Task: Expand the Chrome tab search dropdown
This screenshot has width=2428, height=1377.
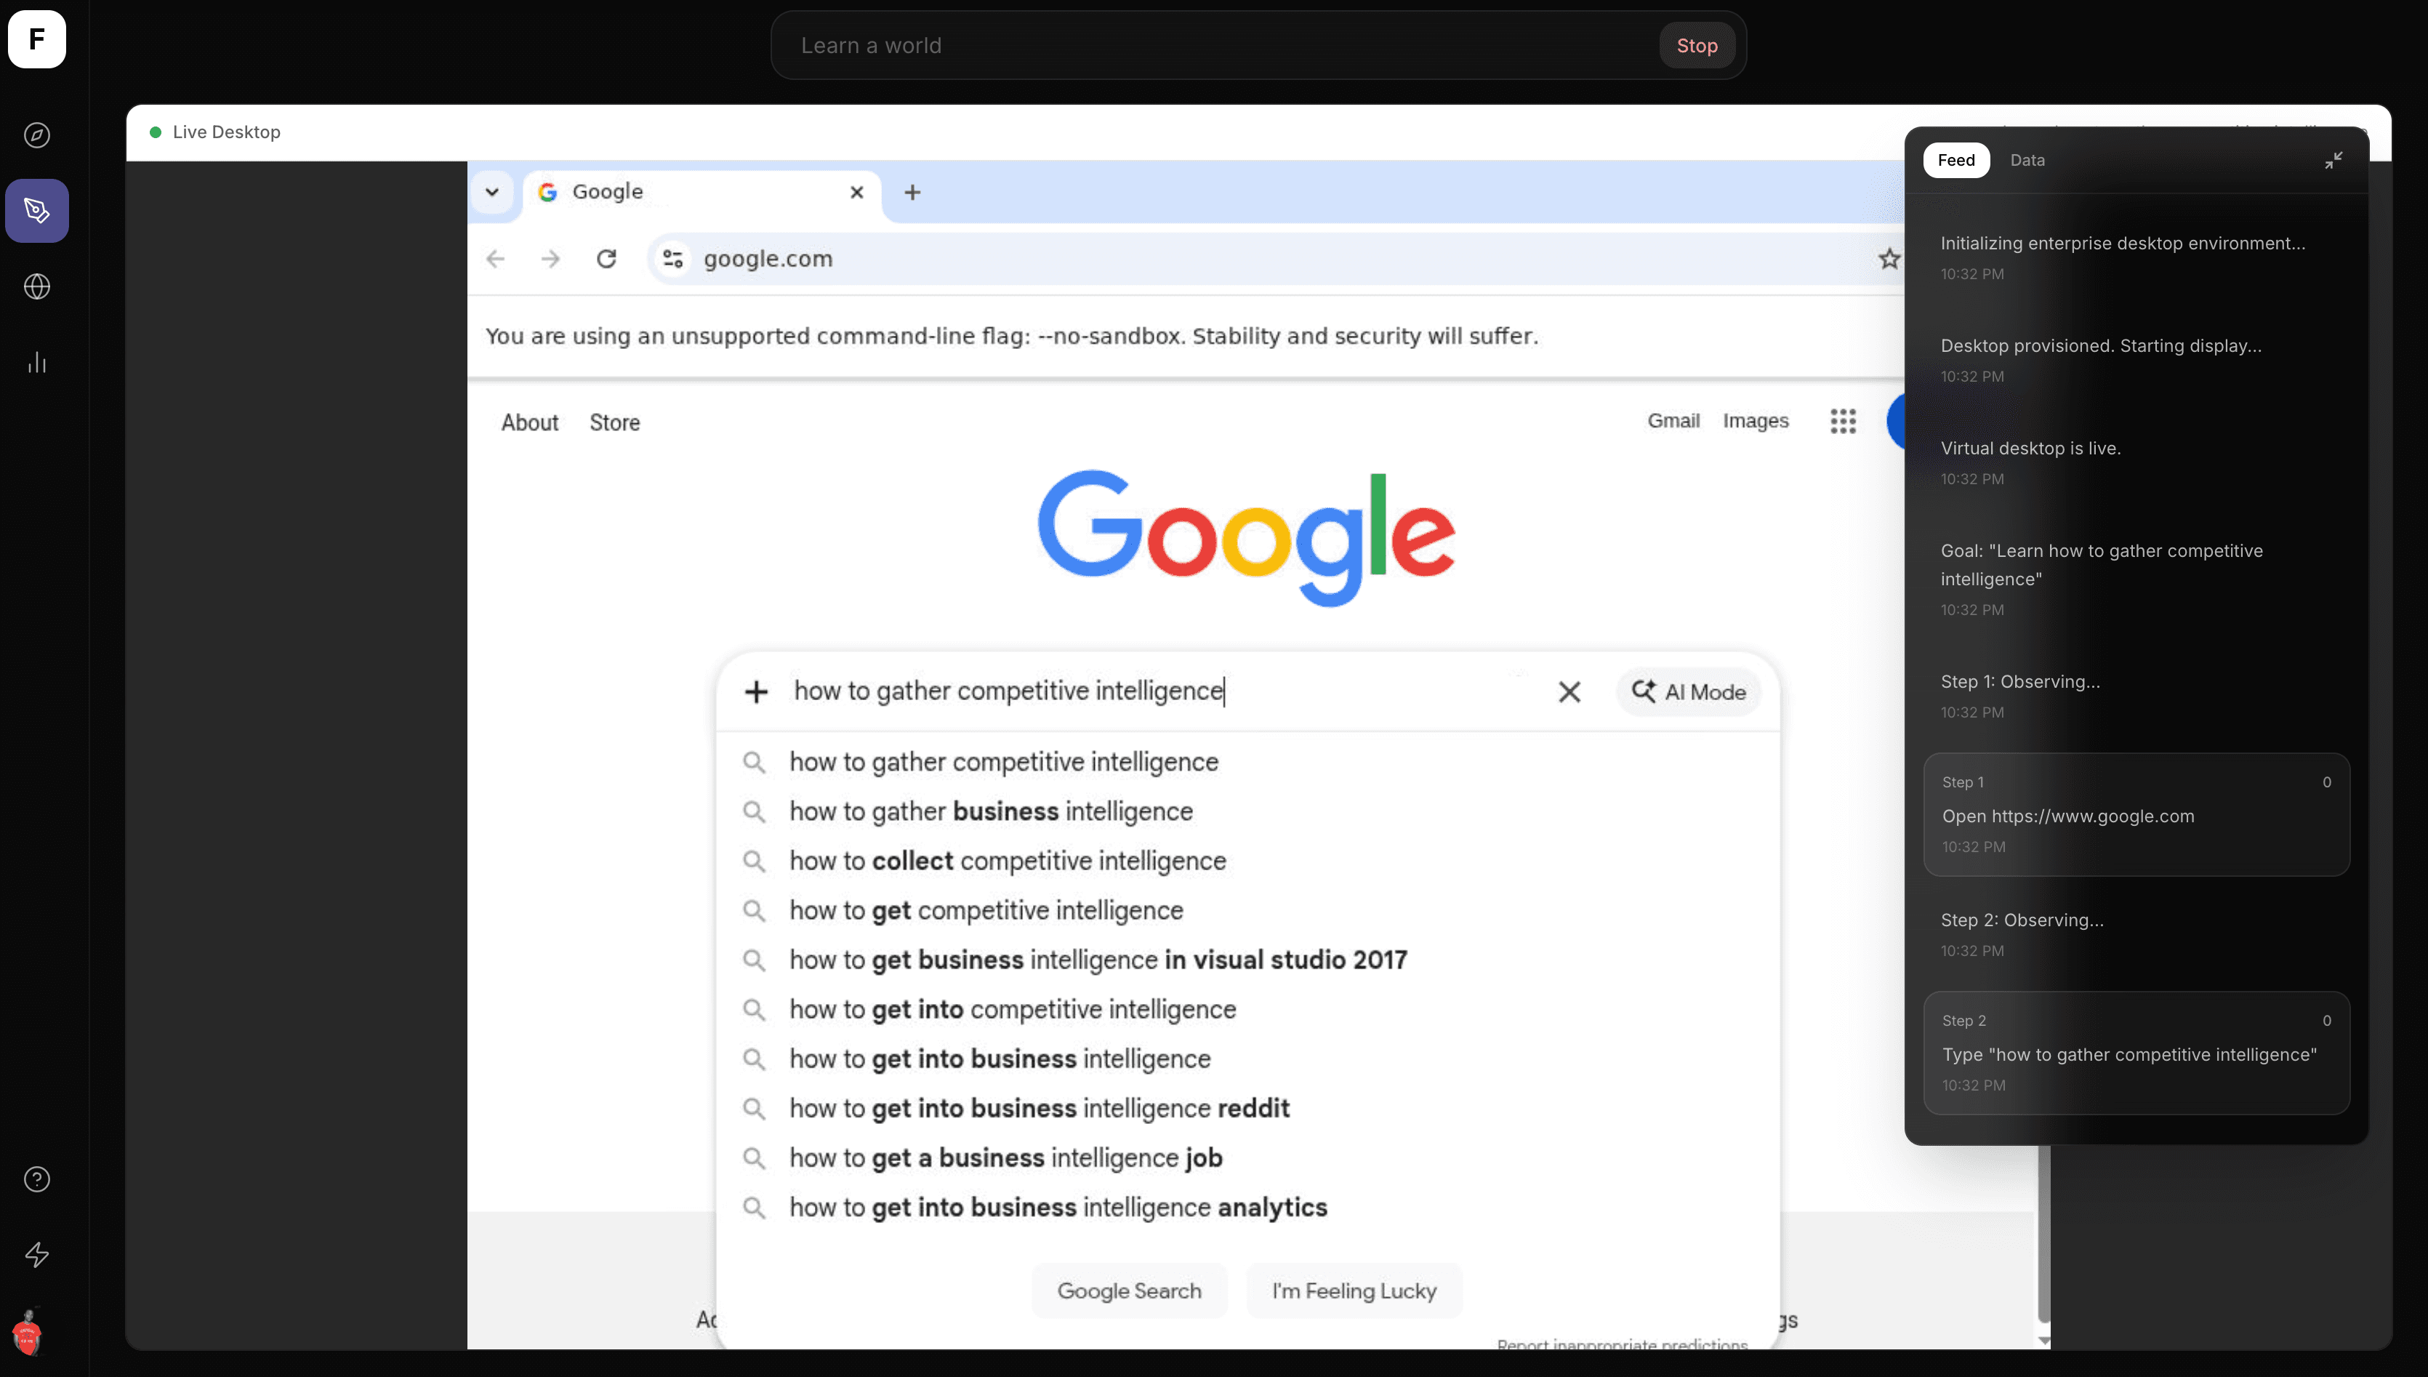Action: coord(491,192)
